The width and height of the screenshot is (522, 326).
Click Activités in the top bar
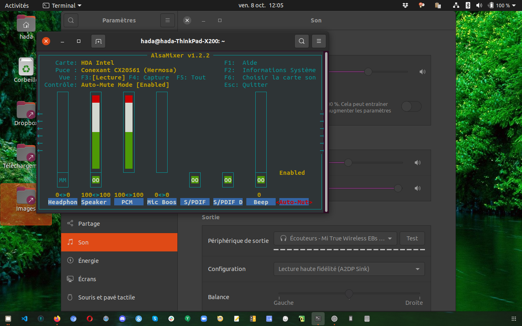point(17,5)
